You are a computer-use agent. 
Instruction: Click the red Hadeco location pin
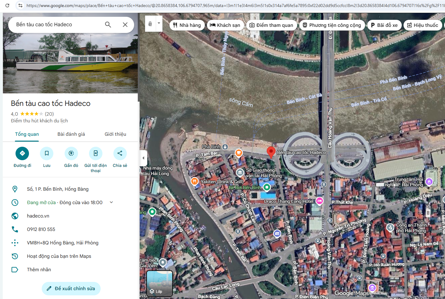point(271,152)
